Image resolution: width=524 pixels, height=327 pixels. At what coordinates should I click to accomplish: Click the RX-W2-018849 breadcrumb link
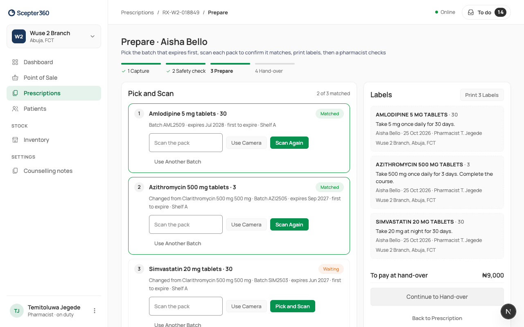coord(181,13)
